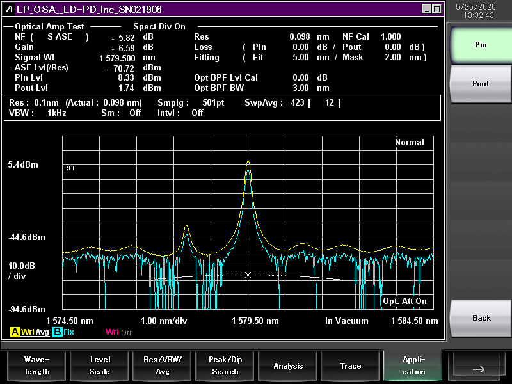Maximize the measurement window
512x384 pixels.
[436, 9]
